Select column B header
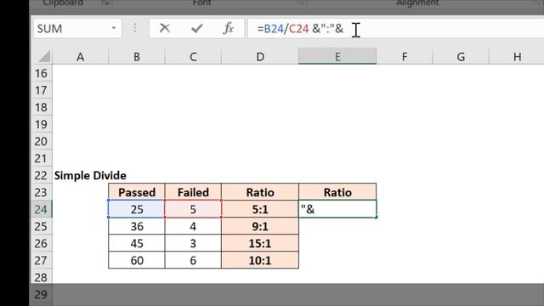The width and height of the screenshot is (544, 306). point(137,57)
